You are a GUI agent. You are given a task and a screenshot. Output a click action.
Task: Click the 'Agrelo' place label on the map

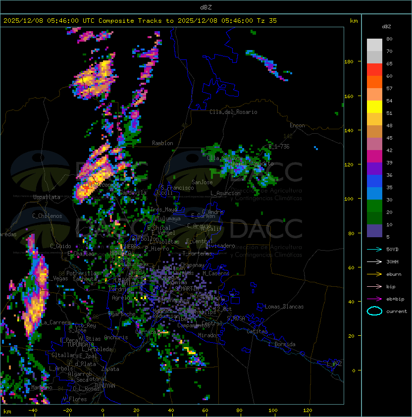point(121,298)
